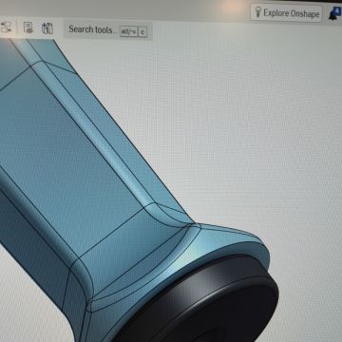Click the Search tools field
This screenshot has height=342, width=342.
(x=108, y=30)
